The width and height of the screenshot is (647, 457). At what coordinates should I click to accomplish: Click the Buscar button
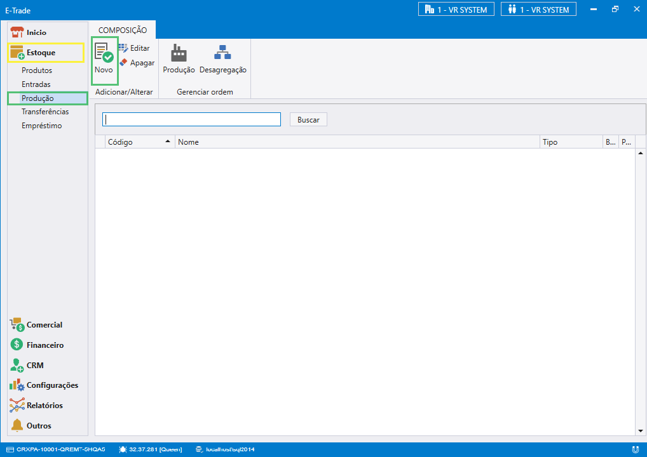[x=308, y=119]
